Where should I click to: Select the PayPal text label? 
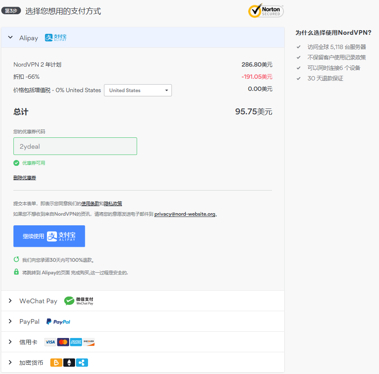29,322
